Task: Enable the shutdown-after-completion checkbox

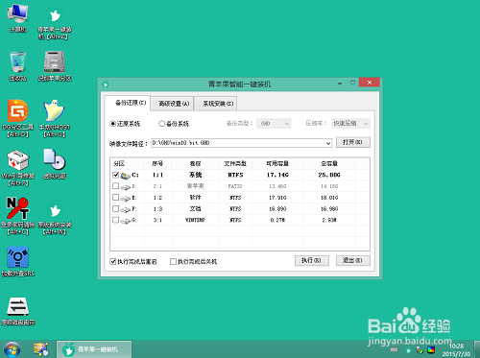Action: click(173, 261)
